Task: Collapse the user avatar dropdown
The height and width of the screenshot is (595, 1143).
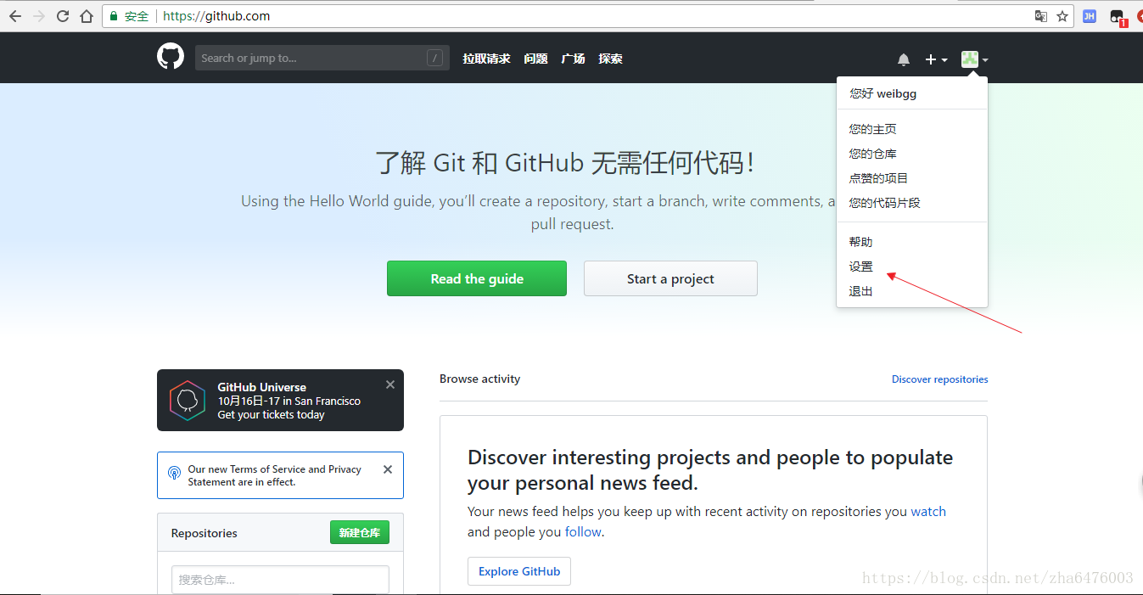Action: pos(974,59)
